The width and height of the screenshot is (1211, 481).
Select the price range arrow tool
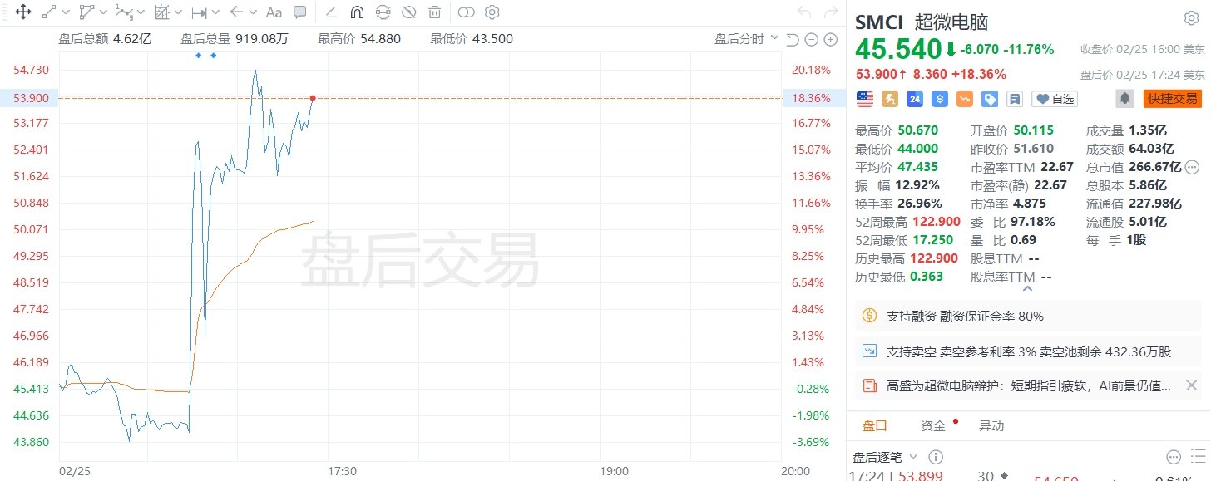click(x=199, y=12)
